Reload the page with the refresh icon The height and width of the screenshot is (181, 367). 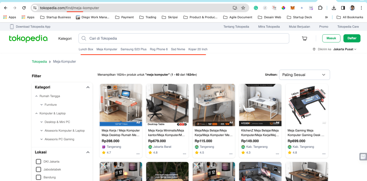(x=24, y=8)
